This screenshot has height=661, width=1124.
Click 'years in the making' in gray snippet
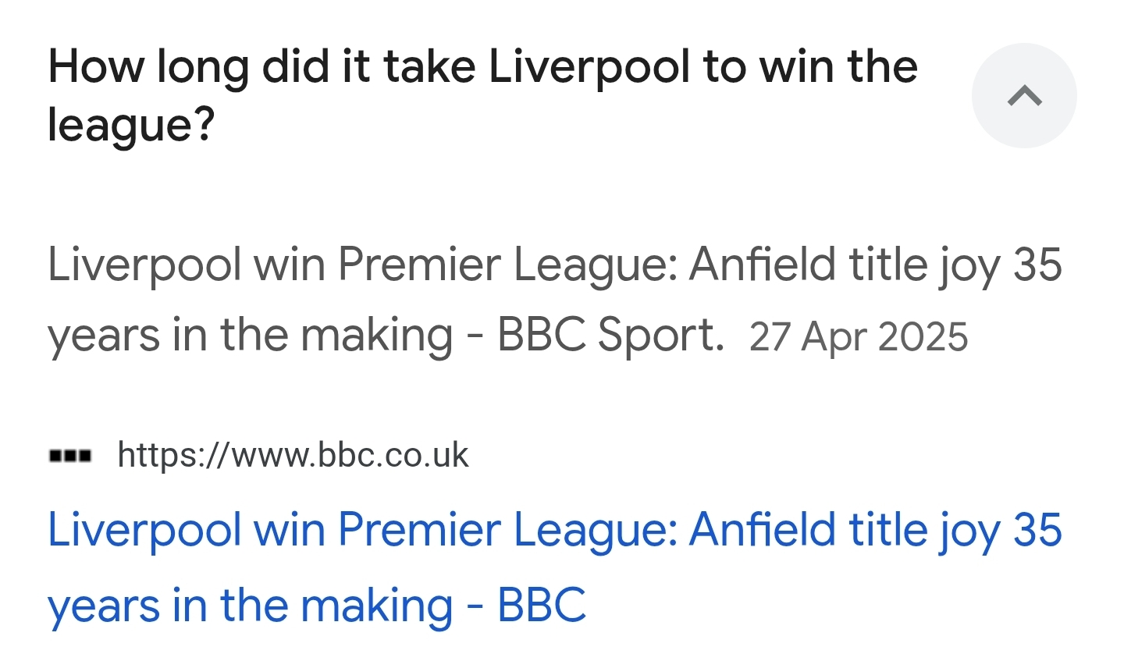point(251,336)
